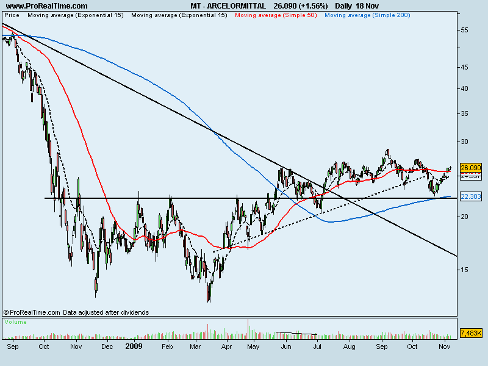Click the 26.090 (+1.56%) quote in the header
This screenshot has height=366, width=488.
point(301,6)
